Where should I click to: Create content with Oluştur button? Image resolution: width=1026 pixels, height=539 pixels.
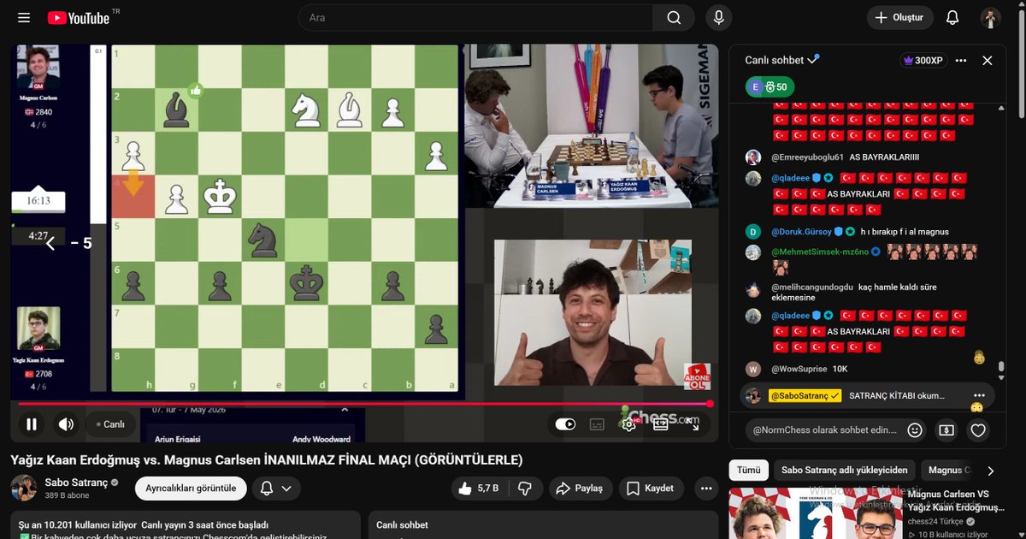[899, 18]
